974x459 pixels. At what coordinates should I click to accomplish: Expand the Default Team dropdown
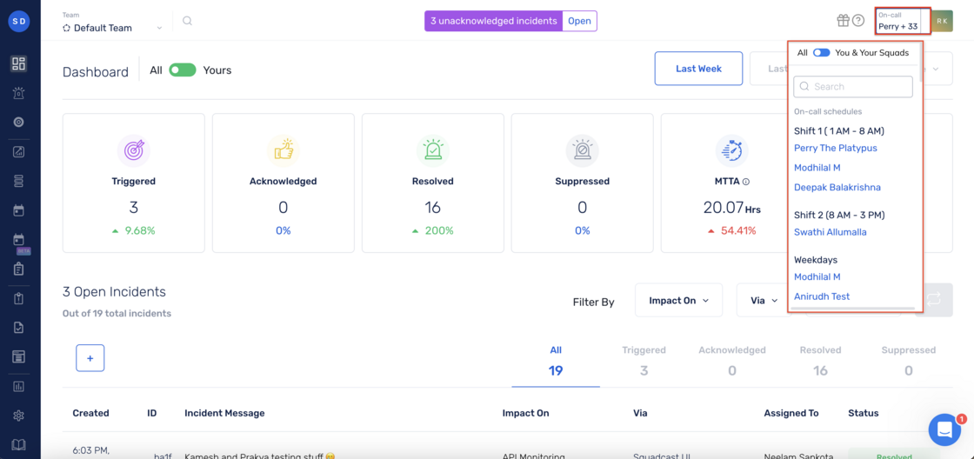(x=113, y=28)
